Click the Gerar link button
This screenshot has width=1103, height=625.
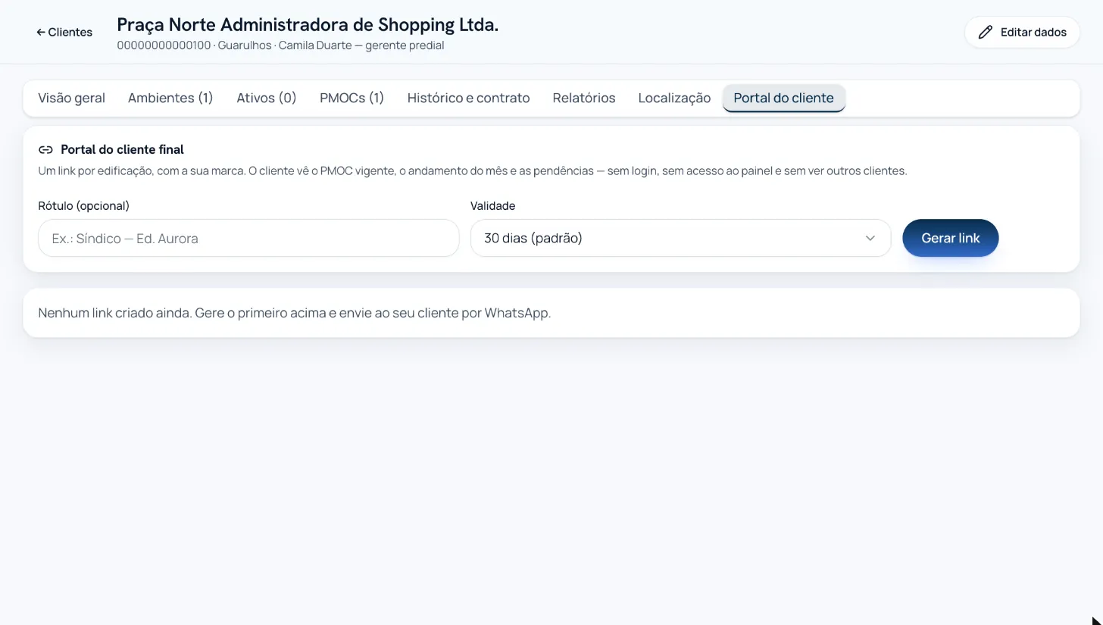coord(950,238)
